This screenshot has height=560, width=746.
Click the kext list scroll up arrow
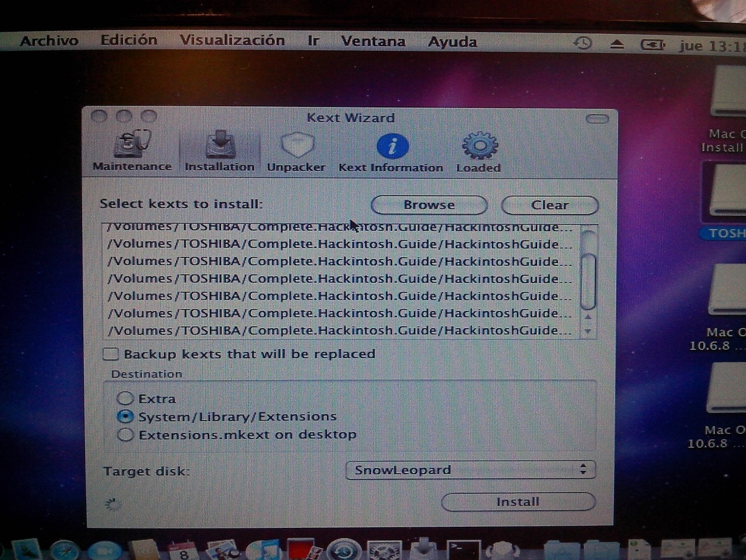click(x=588, y=317)
